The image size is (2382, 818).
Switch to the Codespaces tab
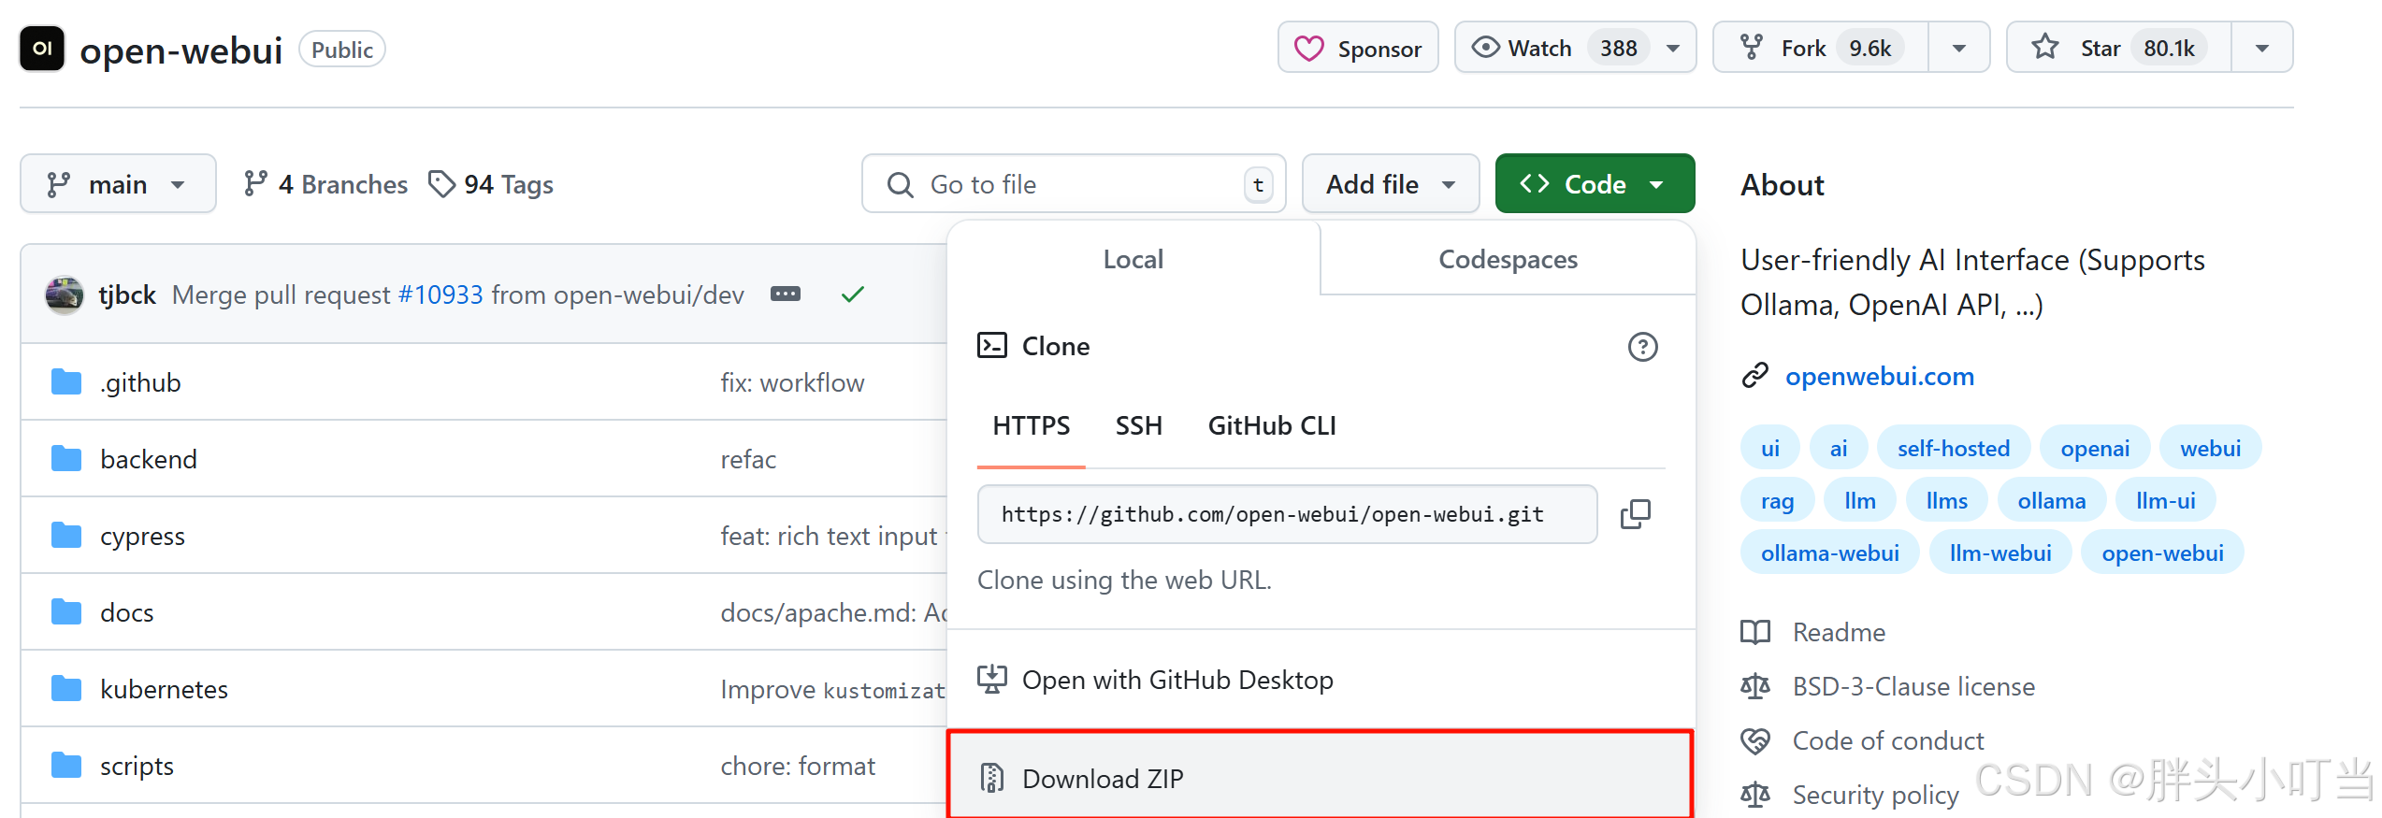(x=1508, y=259)
